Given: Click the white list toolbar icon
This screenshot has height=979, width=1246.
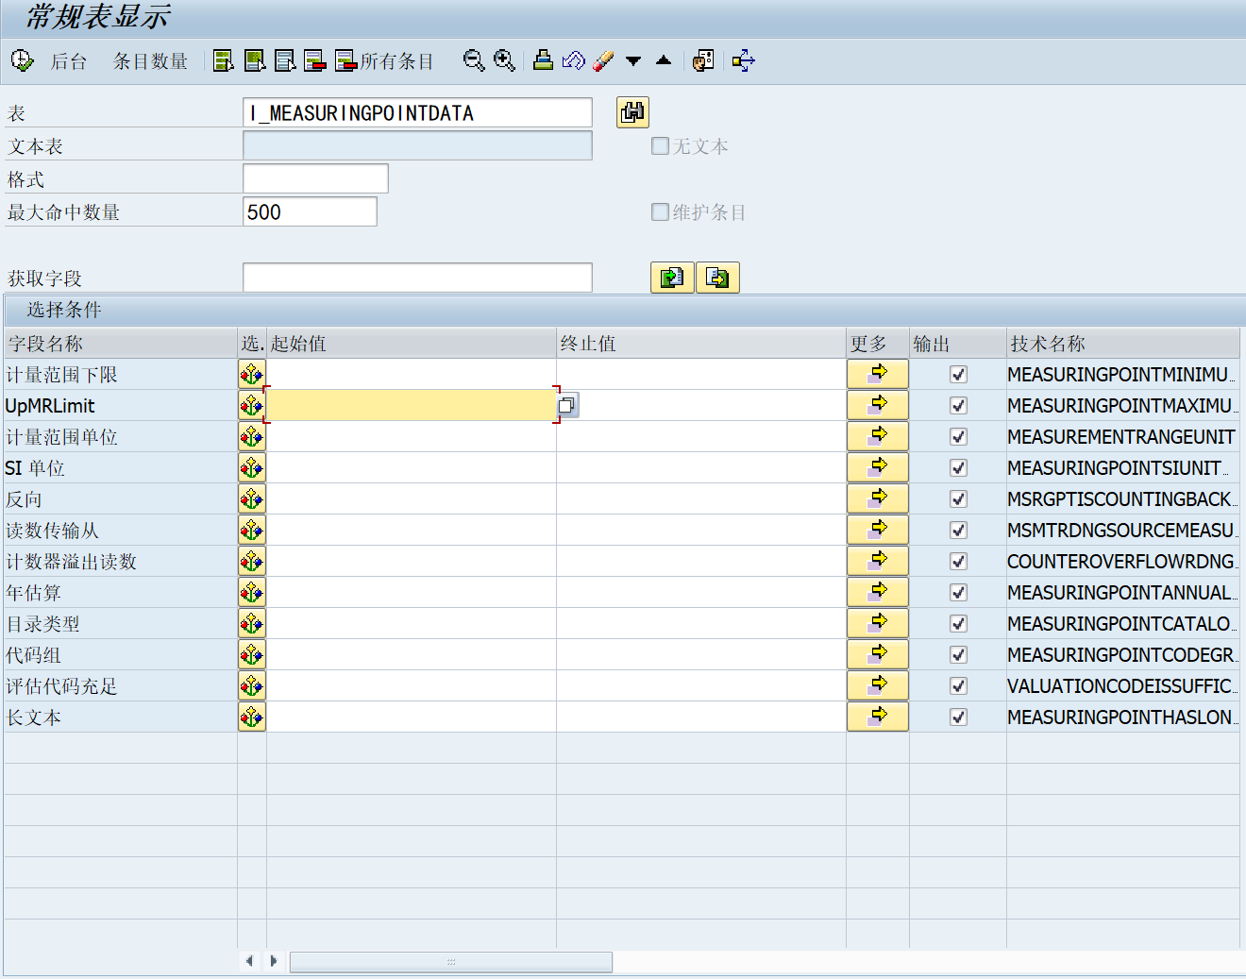Looking at the screenshot, I should coord(285,61).
